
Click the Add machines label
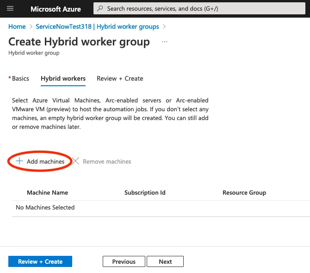[x=46, y=161]
